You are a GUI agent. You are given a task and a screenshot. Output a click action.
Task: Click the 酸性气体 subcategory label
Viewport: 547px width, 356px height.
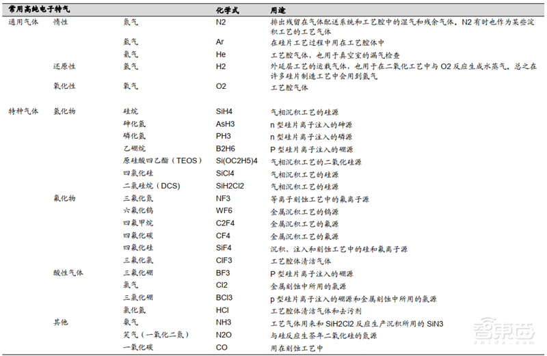point(68,273)
